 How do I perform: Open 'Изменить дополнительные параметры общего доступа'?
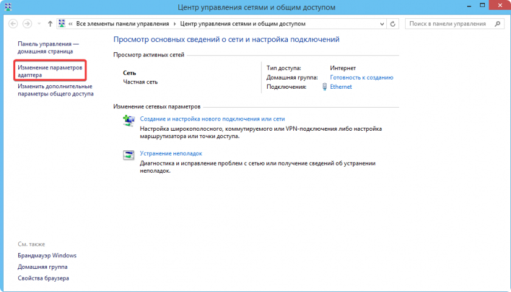pyautogui.click(x=55, y=91)
